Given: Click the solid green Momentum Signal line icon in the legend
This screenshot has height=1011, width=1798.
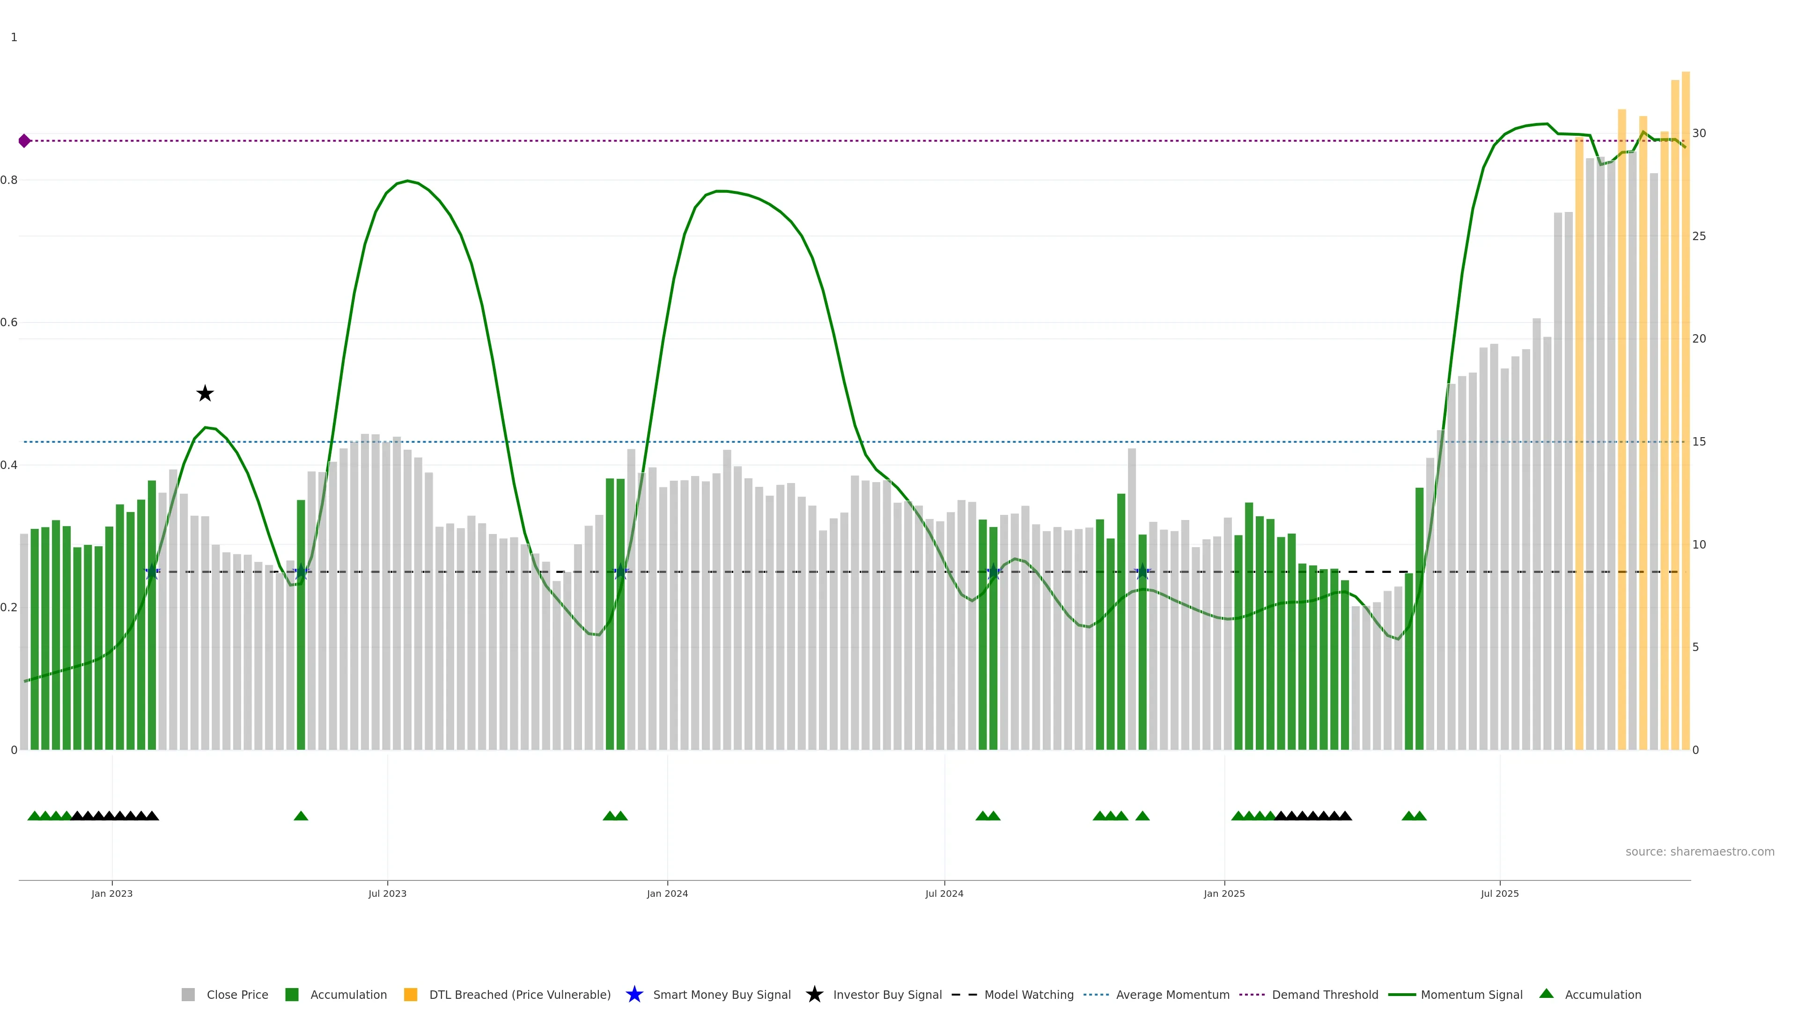Looking at the screenshot, I should [1401, 994].
